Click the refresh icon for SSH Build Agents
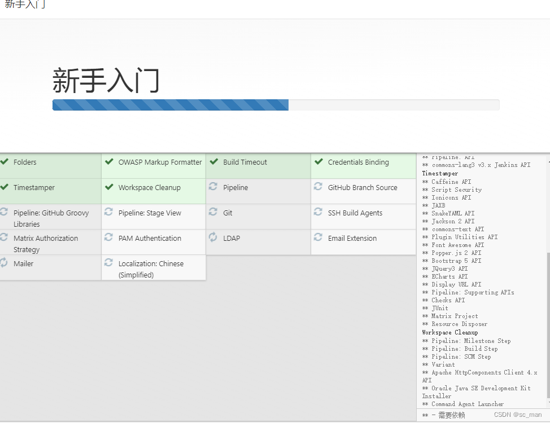The image size is (550, 423). [x=318, y=211]
